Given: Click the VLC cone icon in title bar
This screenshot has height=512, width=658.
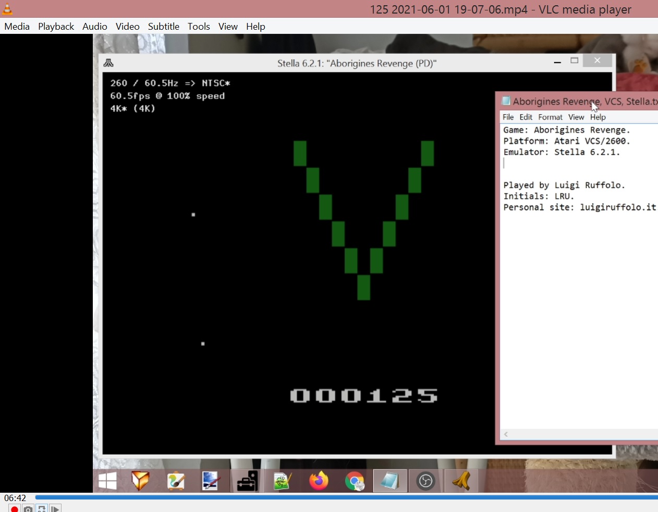Looking at the screenshot, I should pos(7,9).
